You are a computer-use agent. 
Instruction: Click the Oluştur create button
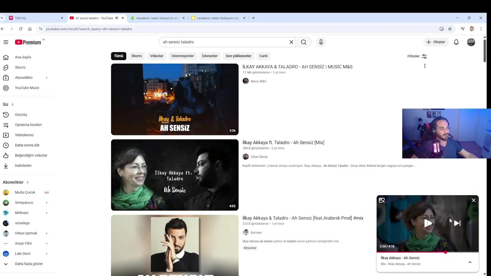(436, 42)
